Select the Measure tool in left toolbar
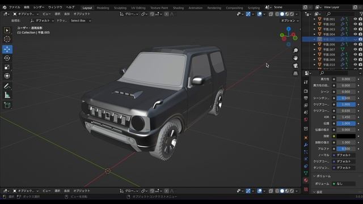Image resolution: width=363 pixels, height=204 pixels. click(x=7, y=95)
